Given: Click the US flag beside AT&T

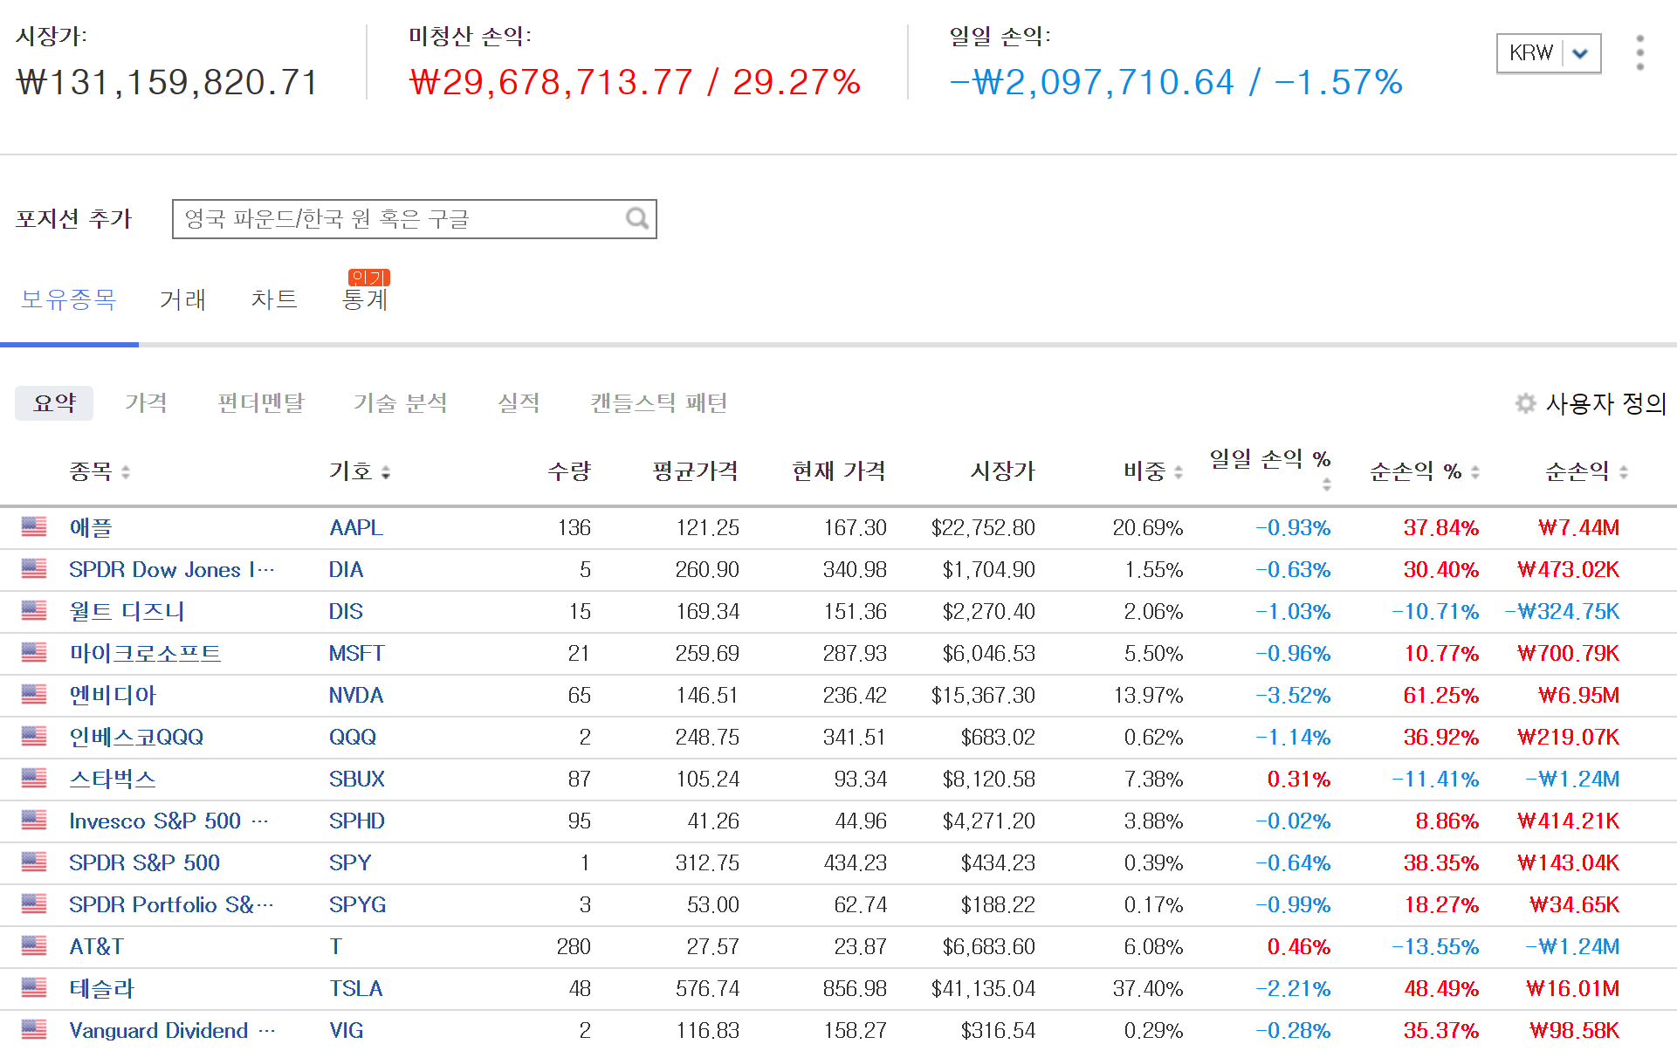Looking at the screenshot, I should pos(34,945).
